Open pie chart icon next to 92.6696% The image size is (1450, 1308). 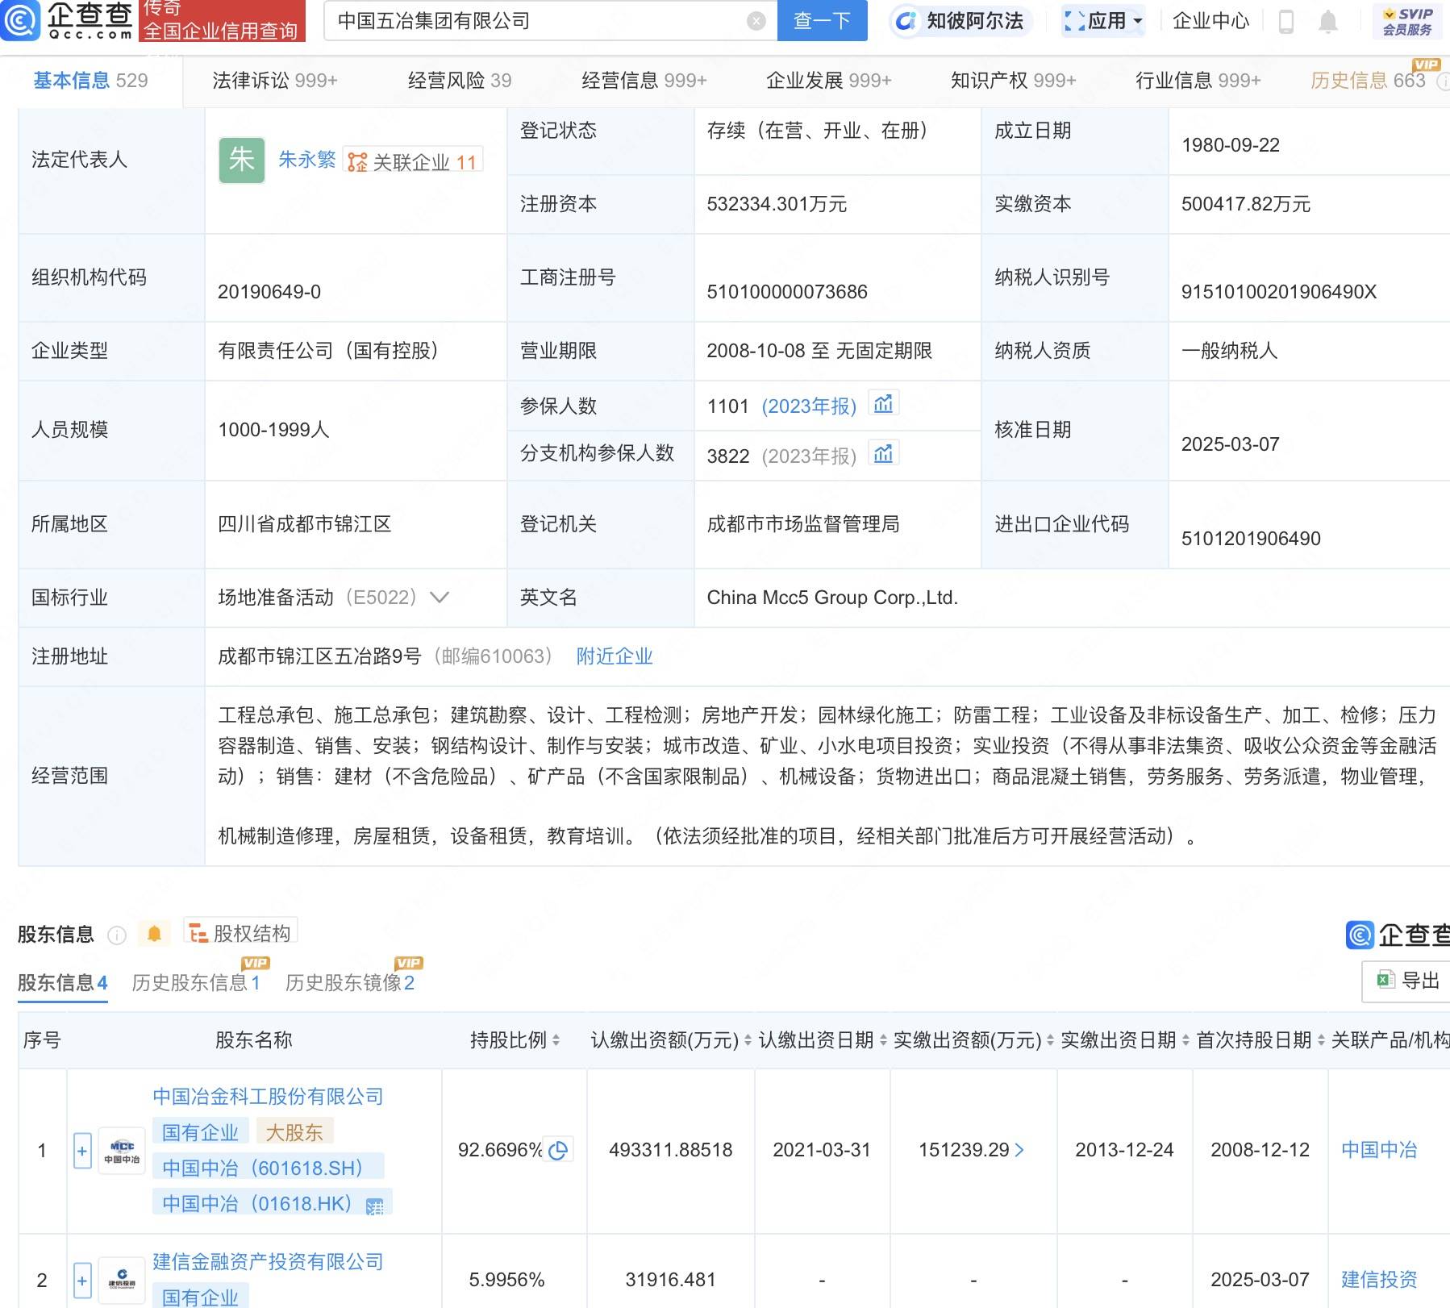point(558,1150)
